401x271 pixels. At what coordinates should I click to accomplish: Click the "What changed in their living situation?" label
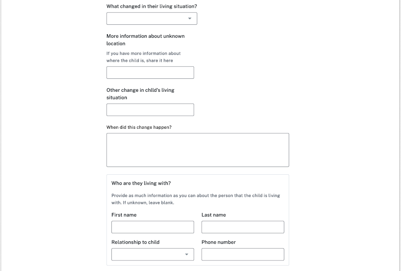[152, 7]
